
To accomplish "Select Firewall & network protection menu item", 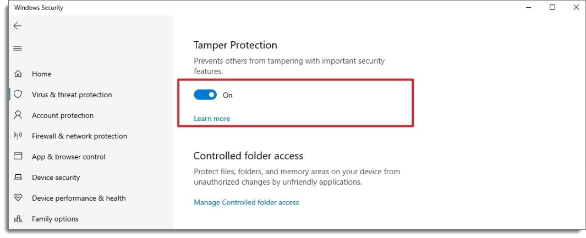I will pyautogui.click(x=80, y=136).
